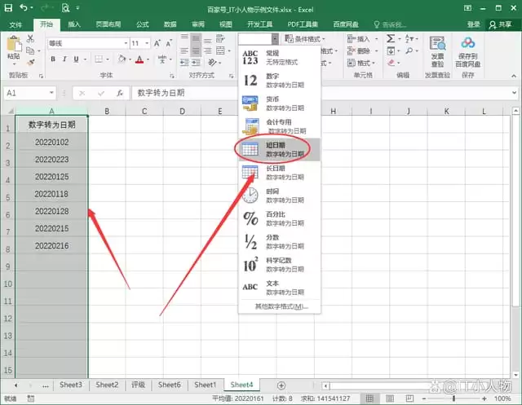This screenshot has width=522, height=405.
Task: Open the font size dropdown showing 11
Action: click(147, 43)
